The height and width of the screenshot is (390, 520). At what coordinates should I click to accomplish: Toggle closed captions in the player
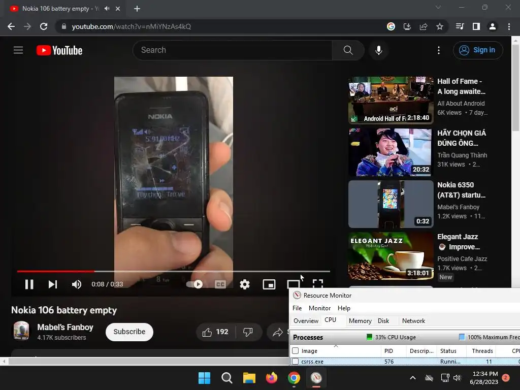(x=220, y=284)
